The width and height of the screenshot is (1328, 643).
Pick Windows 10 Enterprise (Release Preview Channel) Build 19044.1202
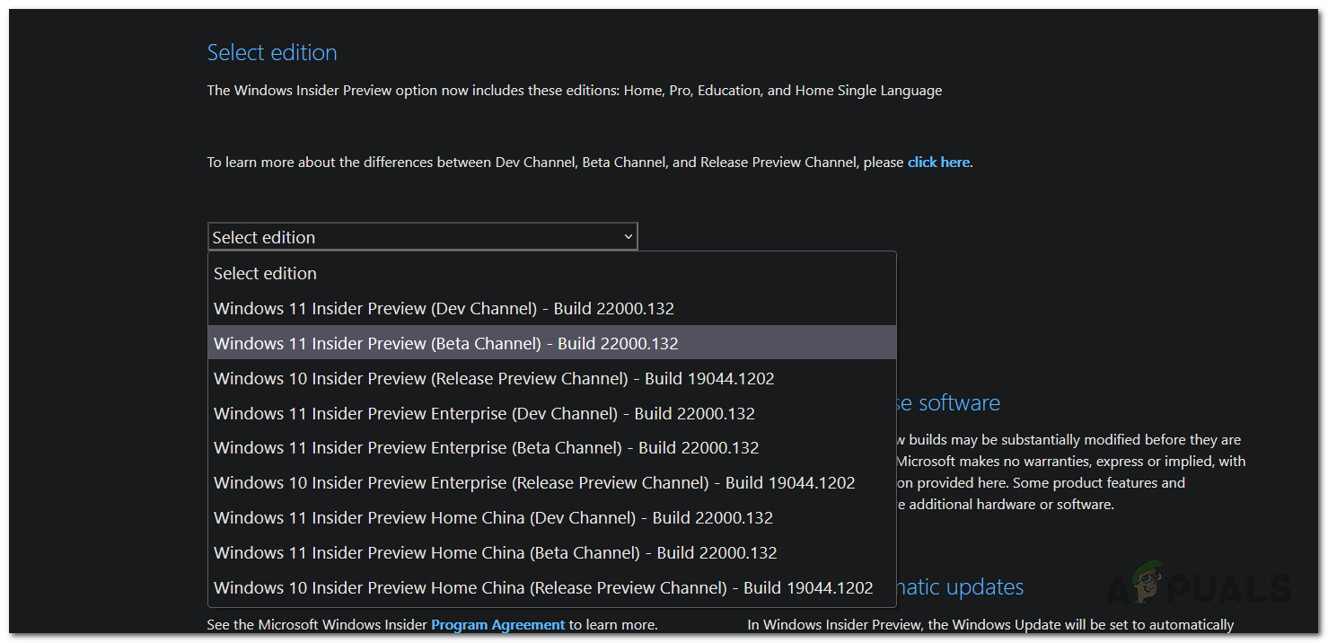point(534,482)
